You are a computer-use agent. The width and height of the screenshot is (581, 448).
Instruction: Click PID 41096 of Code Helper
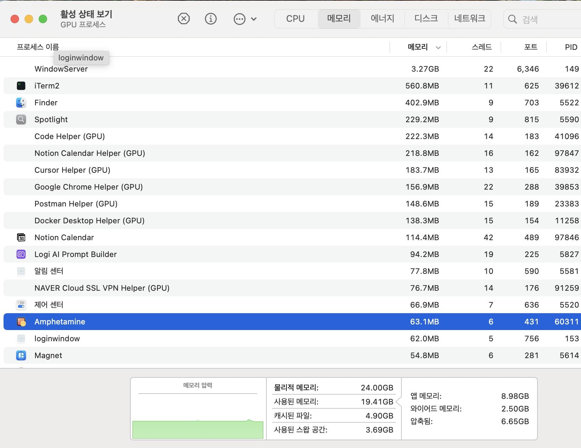click(567, 136)
